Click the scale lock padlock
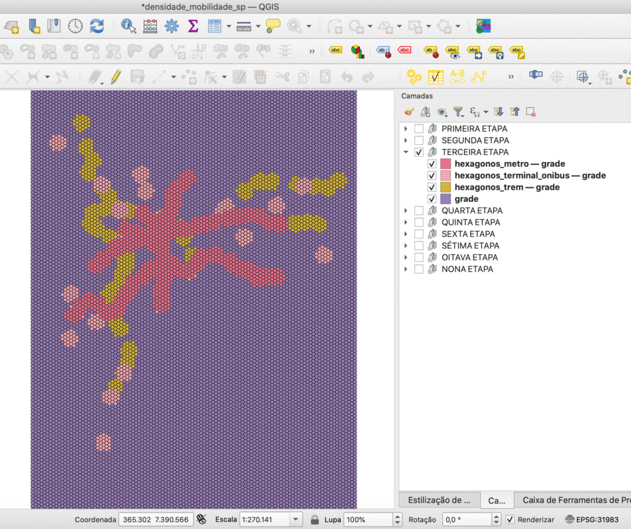Viewport: 631px width, 529px height. (x=315, y=519)
